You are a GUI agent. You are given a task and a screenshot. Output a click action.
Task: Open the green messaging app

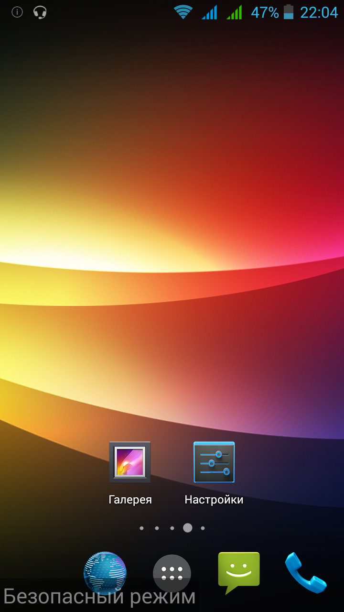click(239, 571)
